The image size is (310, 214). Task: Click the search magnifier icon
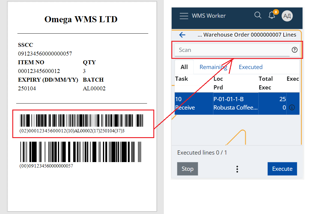(258, 15)
